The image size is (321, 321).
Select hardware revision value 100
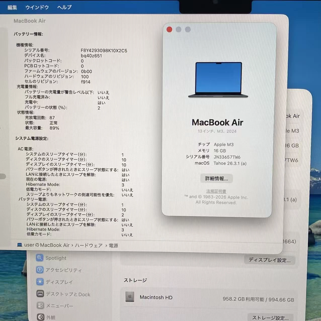pos(85,77)
